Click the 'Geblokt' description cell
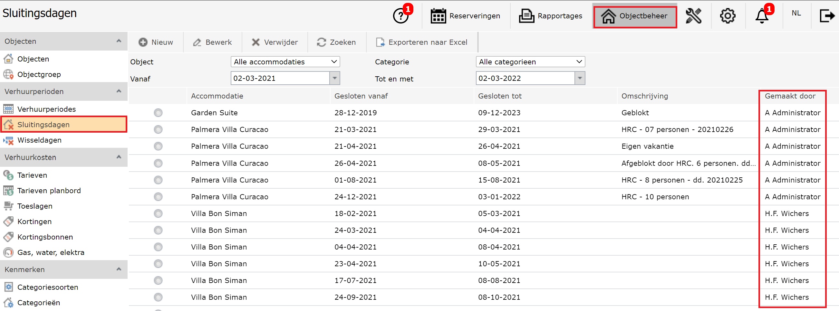The width and height of the screenshot is (839, 311). pos(635,113)
